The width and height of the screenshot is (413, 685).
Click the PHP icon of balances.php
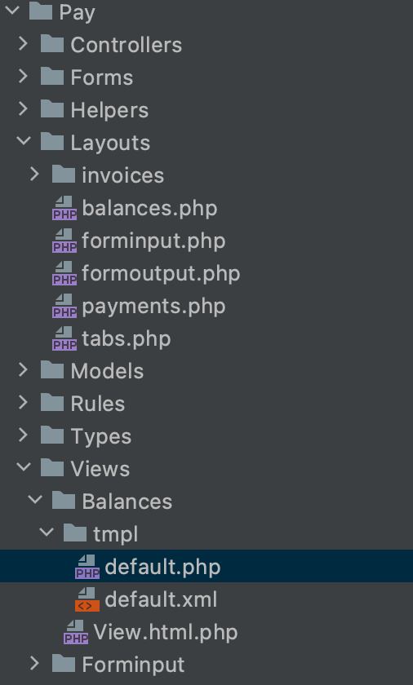pyautogui.click(x=64, y=208)
